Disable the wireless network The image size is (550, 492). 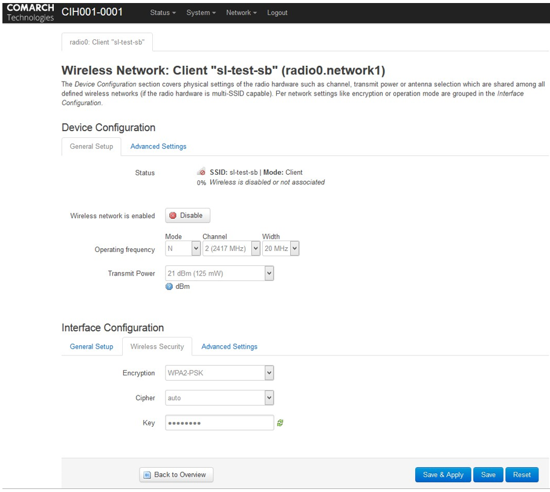click(187, 215)
